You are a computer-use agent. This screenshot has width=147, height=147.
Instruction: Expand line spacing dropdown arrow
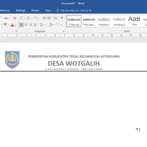tap(45, 25)
